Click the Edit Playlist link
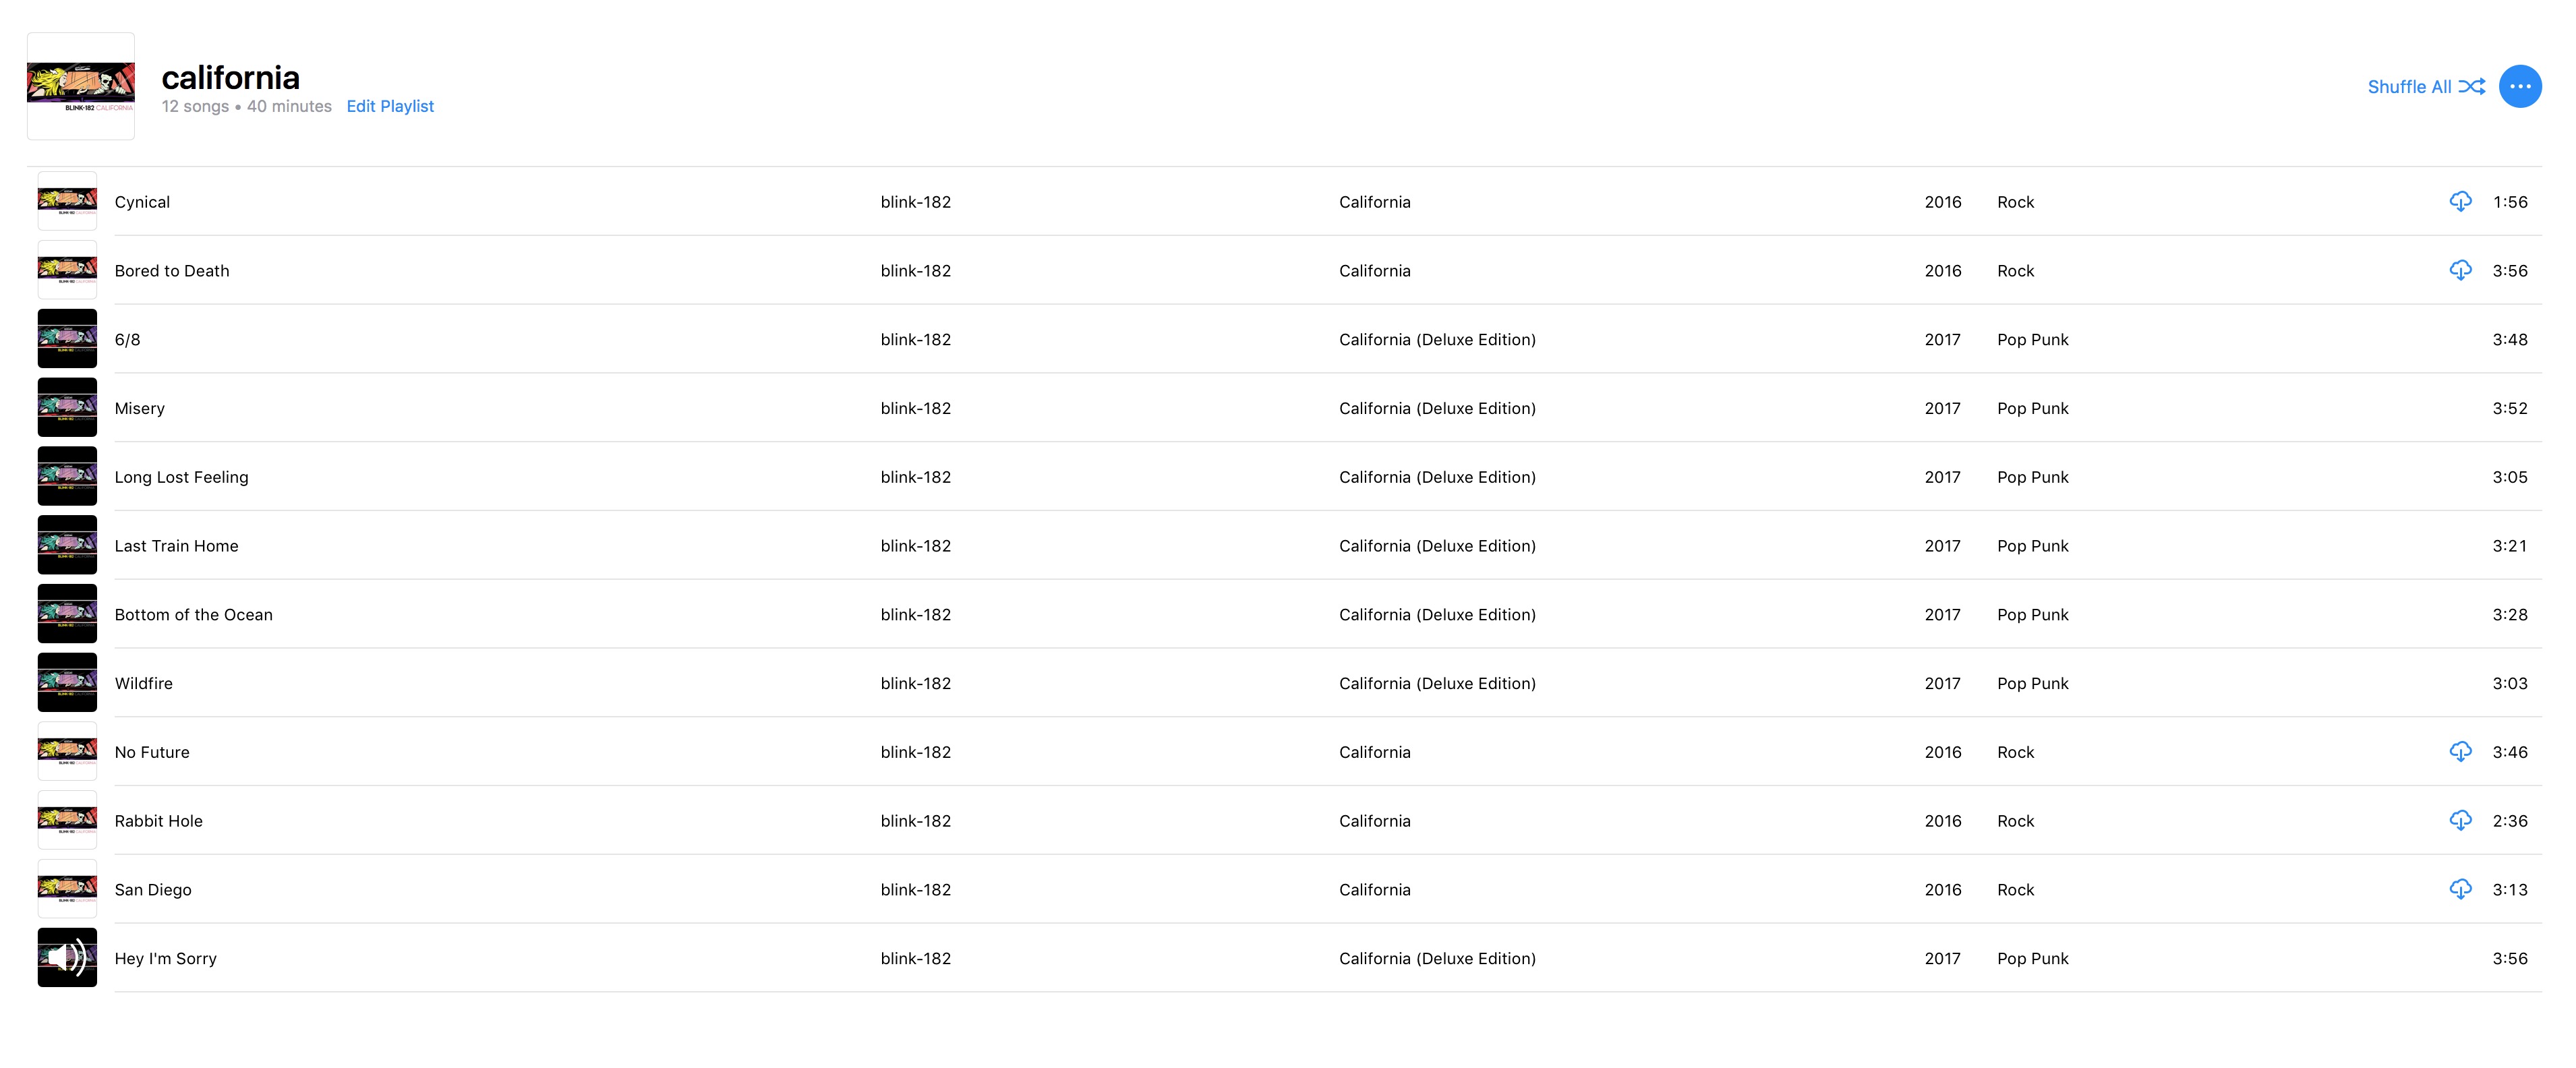 point(390,106)
